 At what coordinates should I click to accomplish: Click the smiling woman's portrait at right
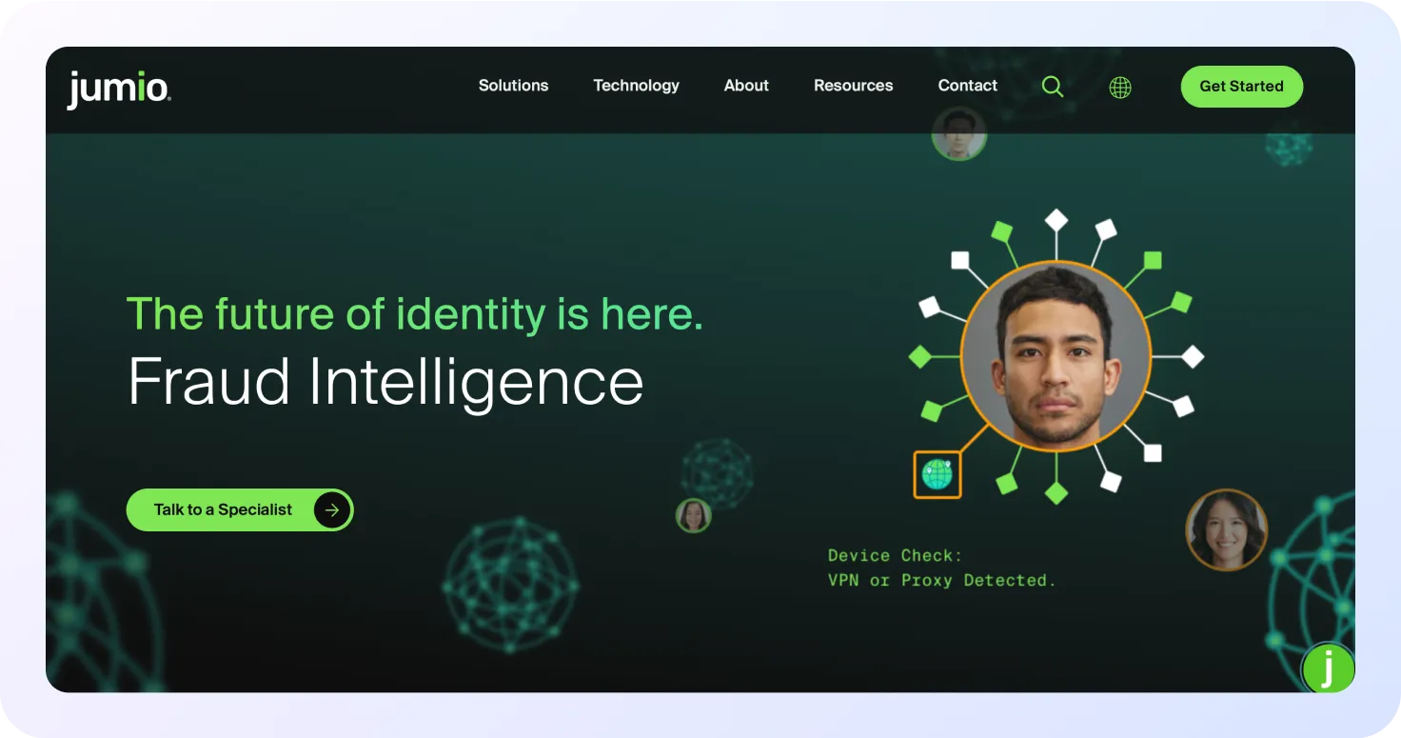pos(1226,529)
